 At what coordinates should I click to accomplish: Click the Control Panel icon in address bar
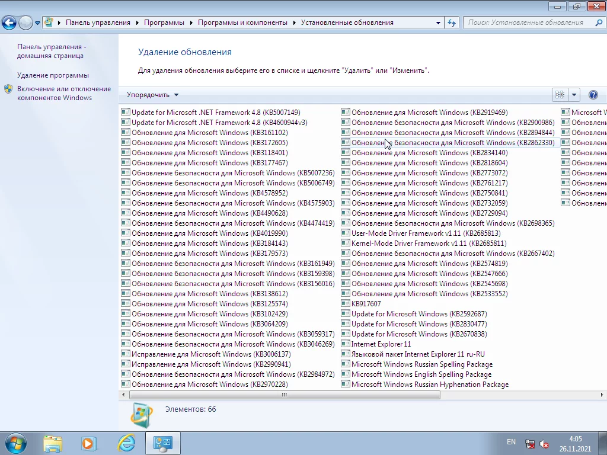coord(49,23)
